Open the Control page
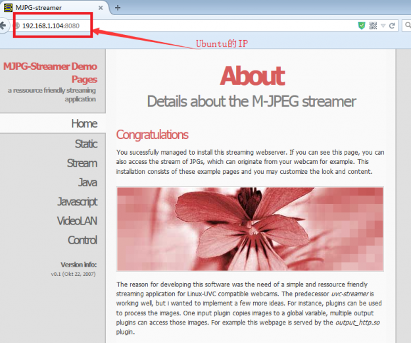Image resolution: width=411 pixels, height=343 pixels. (x=82, y=240)
